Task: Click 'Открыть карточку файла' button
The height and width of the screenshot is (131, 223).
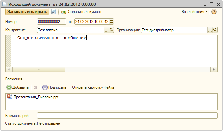Action: tap(93, 87)
